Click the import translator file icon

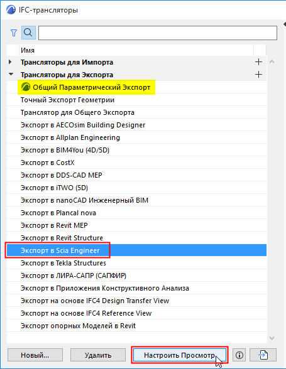(x=263, y=355)
